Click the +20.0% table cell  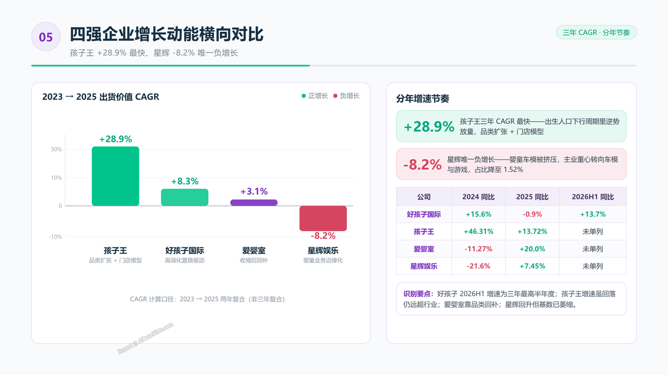(x=532, y=249)
